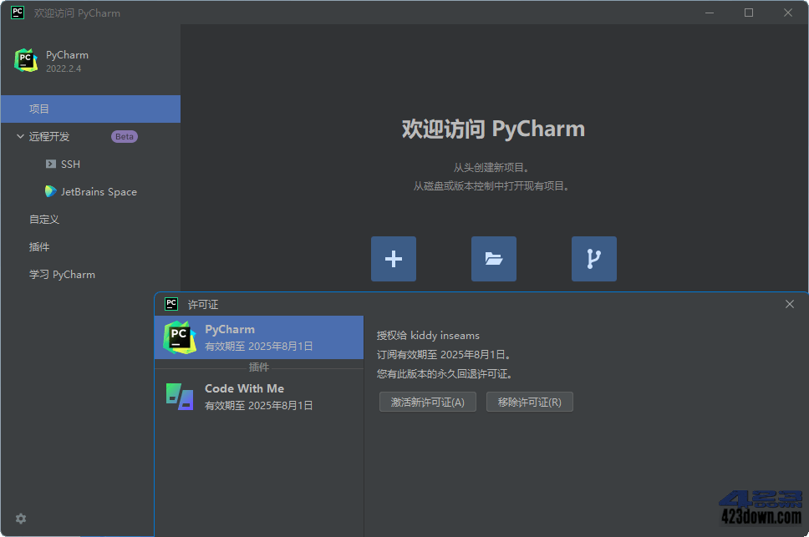Image resolution: width=809 pixels, height=537 pixels.
Task: Get a project from VCS branch icon
Action: pos(593,259)
